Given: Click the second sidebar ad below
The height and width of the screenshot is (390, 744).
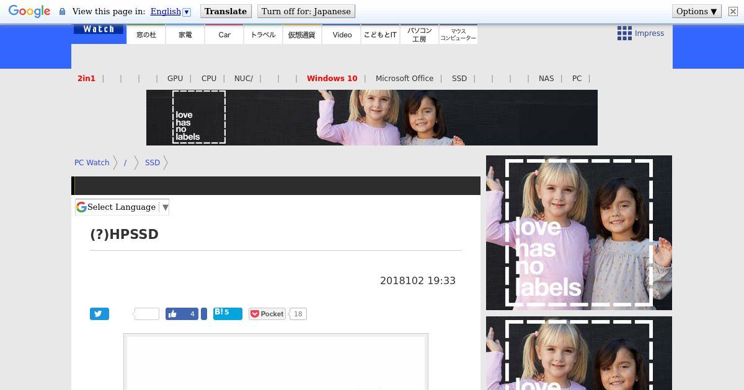Looking at the screenshot, I should (x=579, y=353).
